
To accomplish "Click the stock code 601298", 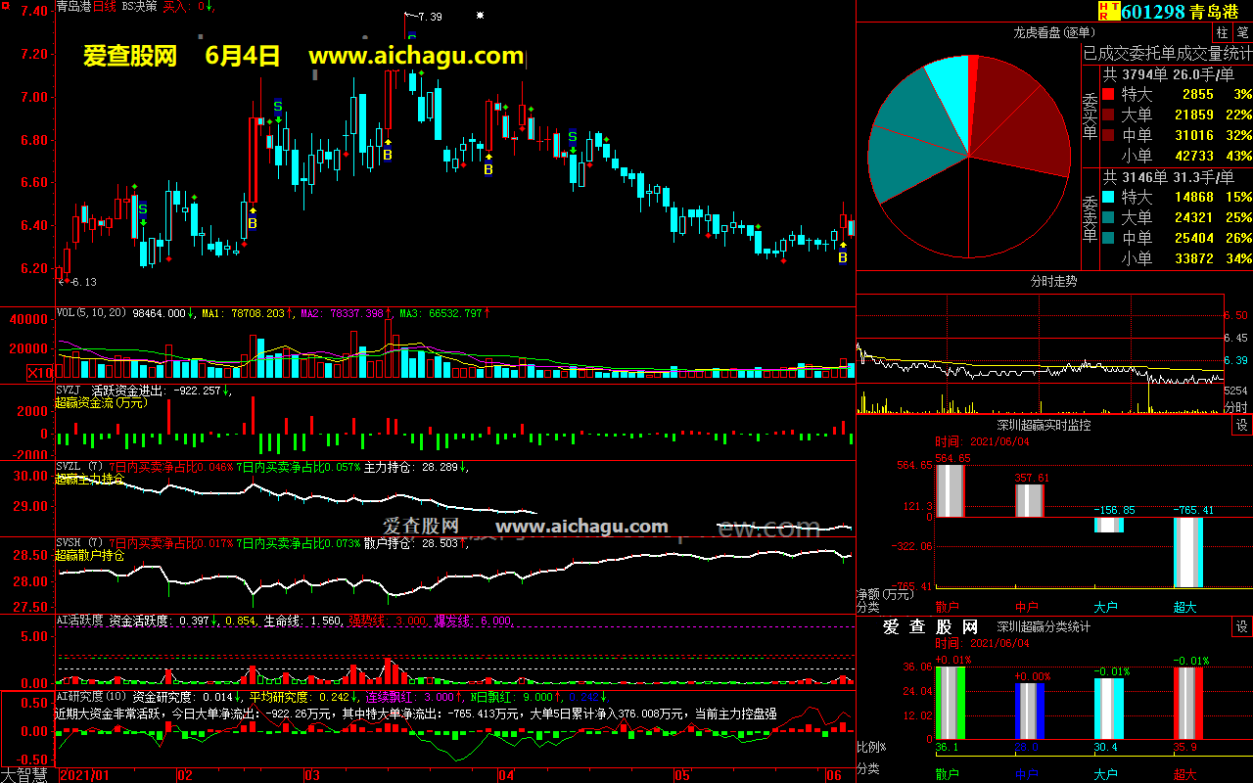I will (x=1153, y=12).
